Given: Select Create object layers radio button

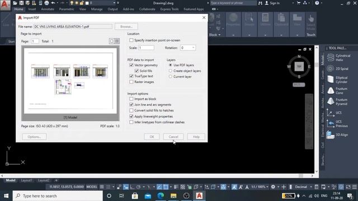Looking at the screenshot, I should (170, 71).
